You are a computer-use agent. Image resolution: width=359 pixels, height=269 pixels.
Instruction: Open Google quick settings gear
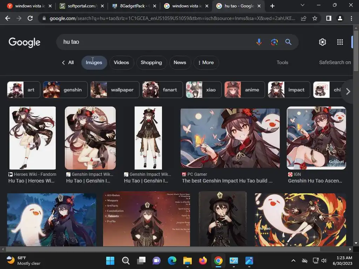pos(323,42)
